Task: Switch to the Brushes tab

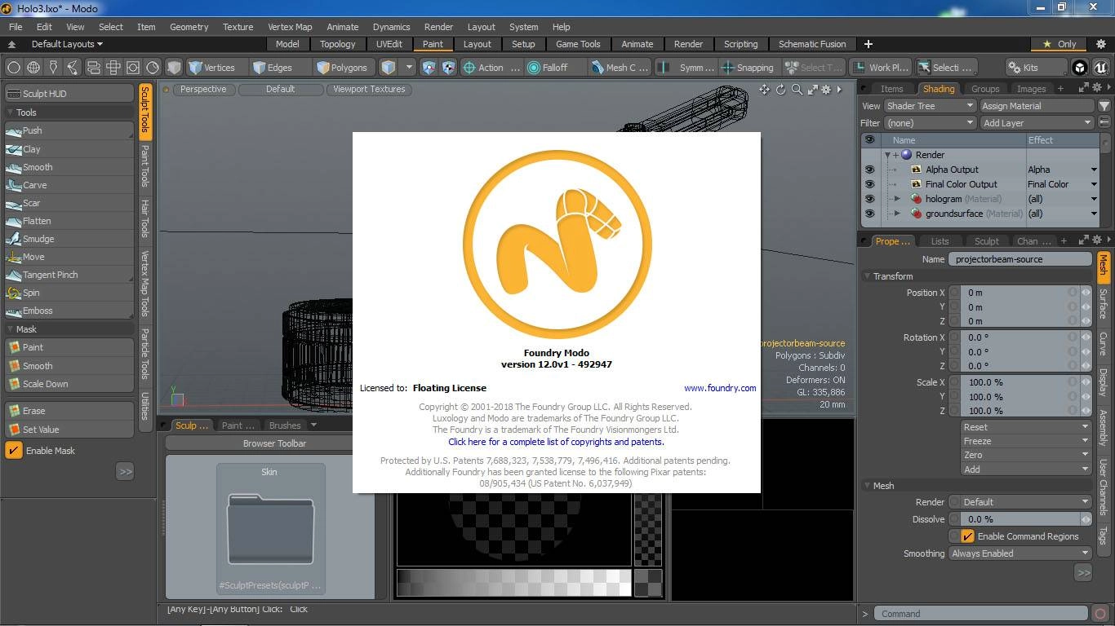Action: pos(285,425)
